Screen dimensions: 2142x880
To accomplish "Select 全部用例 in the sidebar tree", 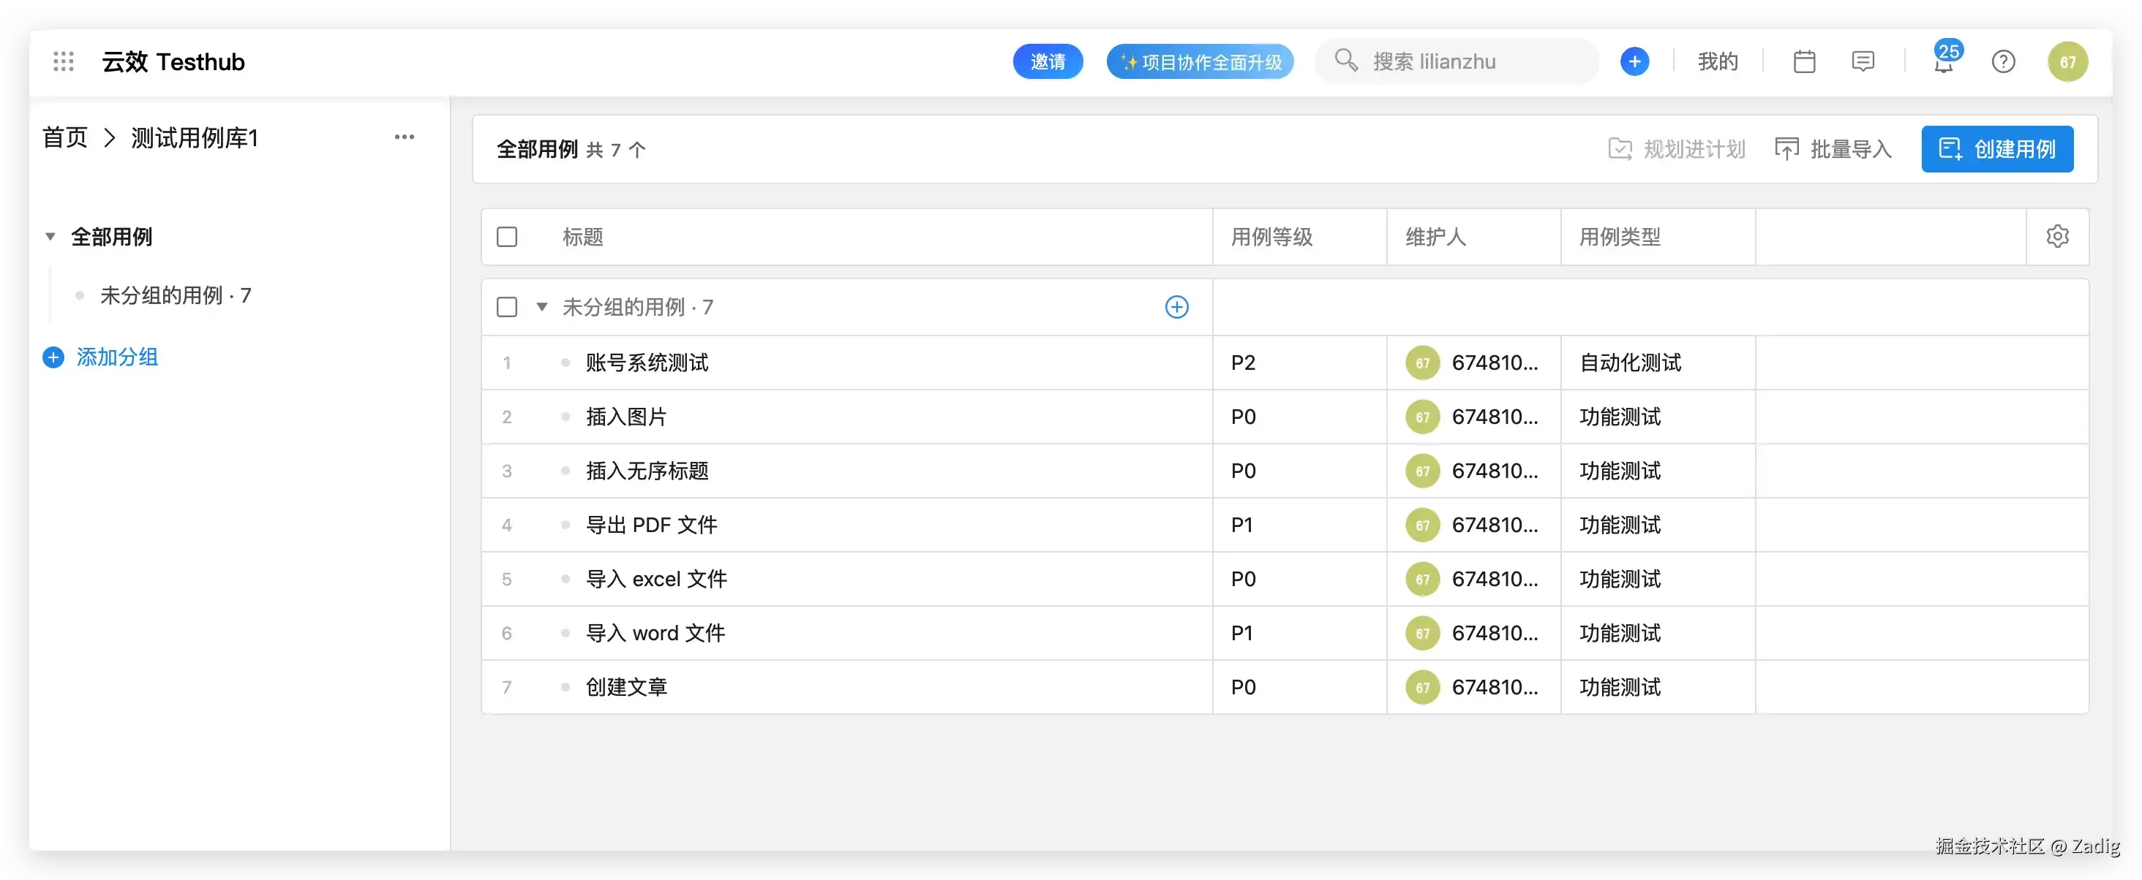I will pos(111,237).
